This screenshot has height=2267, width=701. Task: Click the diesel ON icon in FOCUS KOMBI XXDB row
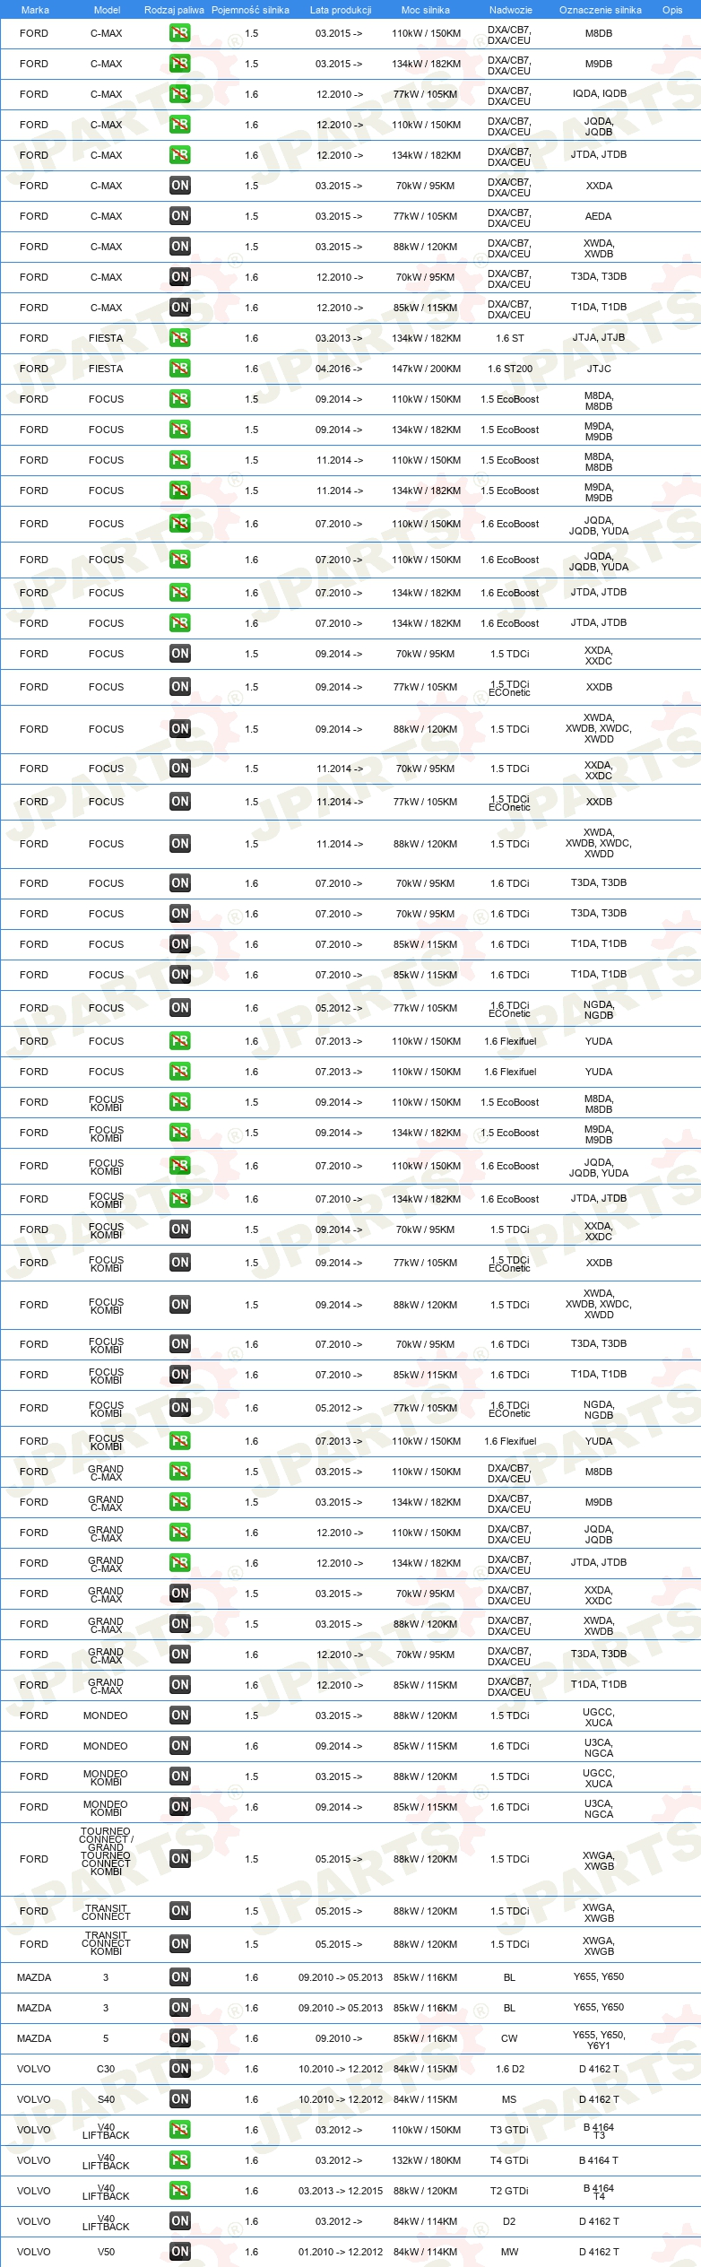point(180,1263)
